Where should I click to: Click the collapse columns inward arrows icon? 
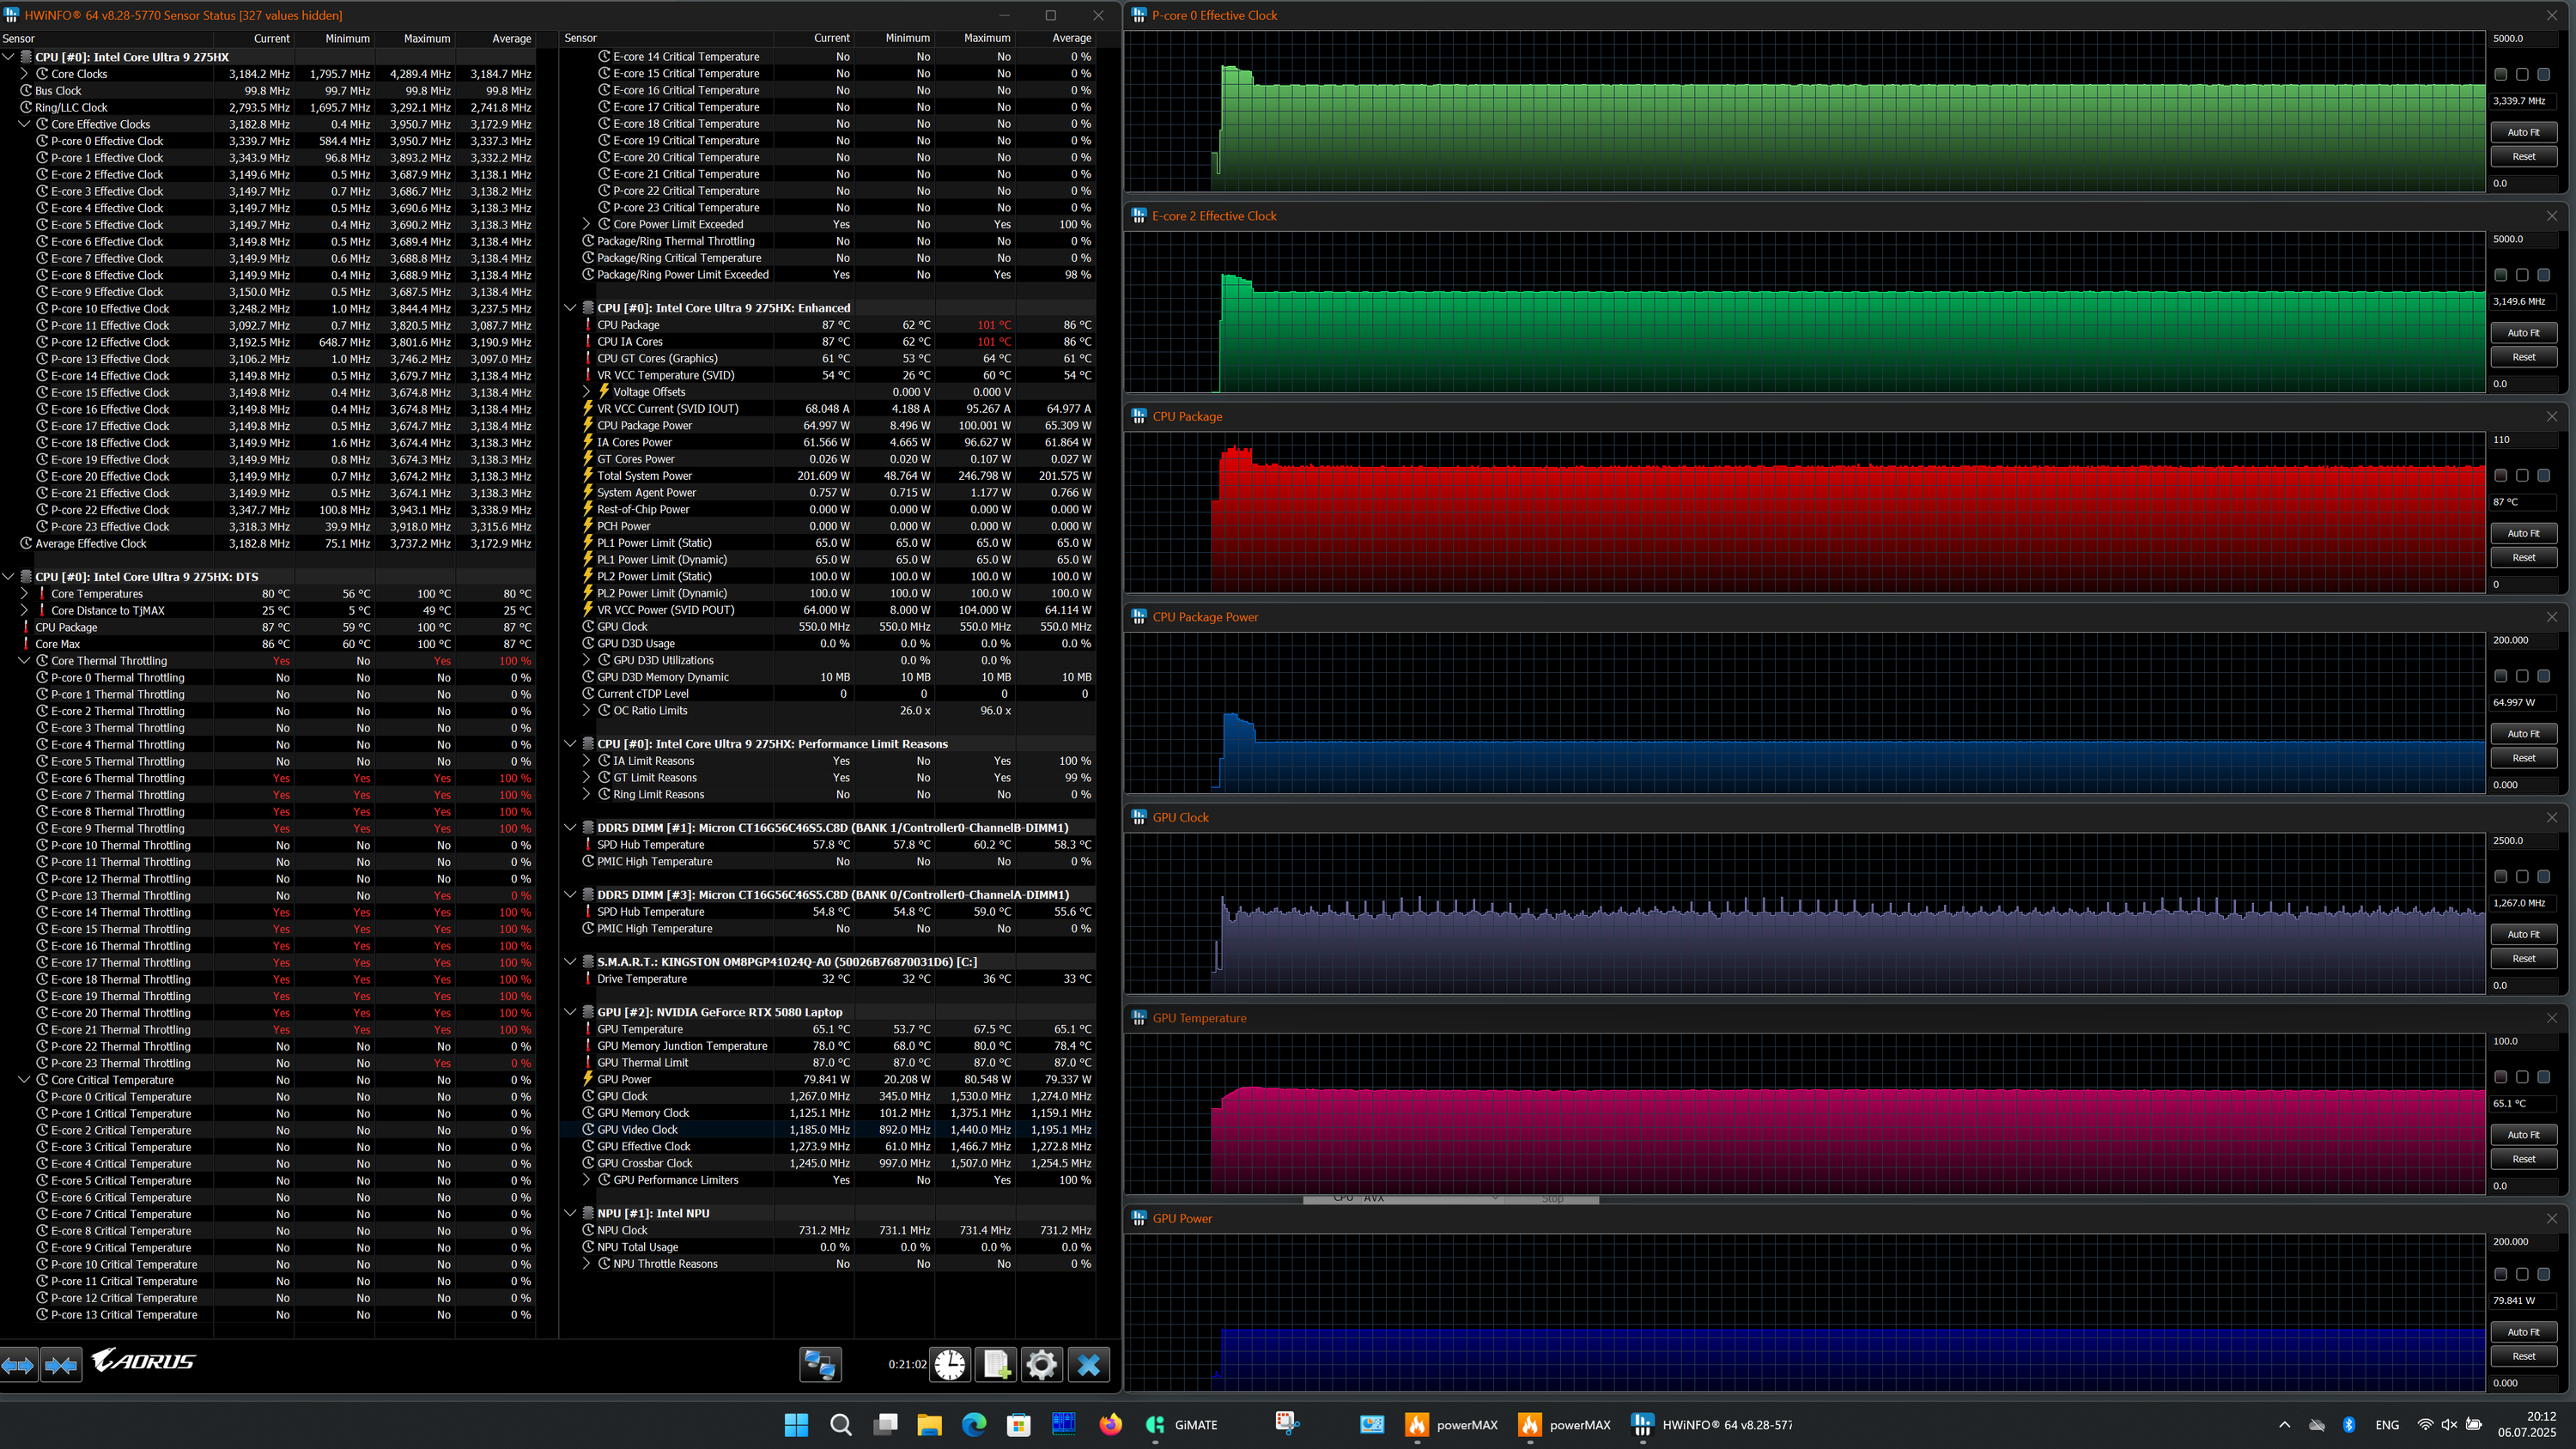tap(61, 1364)
